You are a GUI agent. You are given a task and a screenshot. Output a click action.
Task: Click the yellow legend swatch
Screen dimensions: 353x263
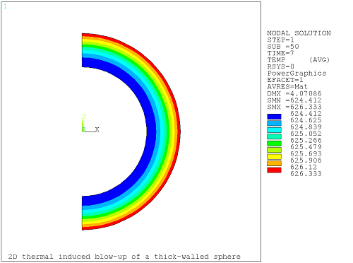coord(274,157)
